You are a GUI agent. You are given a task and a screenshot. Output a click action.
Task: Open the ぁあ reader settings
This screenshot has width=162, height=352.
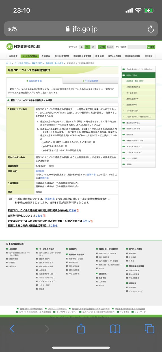coord(12,29)
